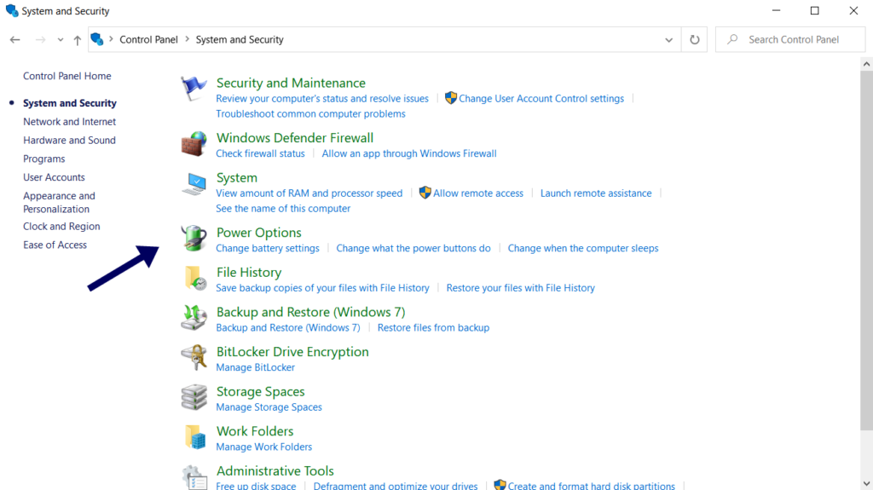Click Change what the power buttons do
The height and width of the screenshot is (490, 873).
[413, 248]
